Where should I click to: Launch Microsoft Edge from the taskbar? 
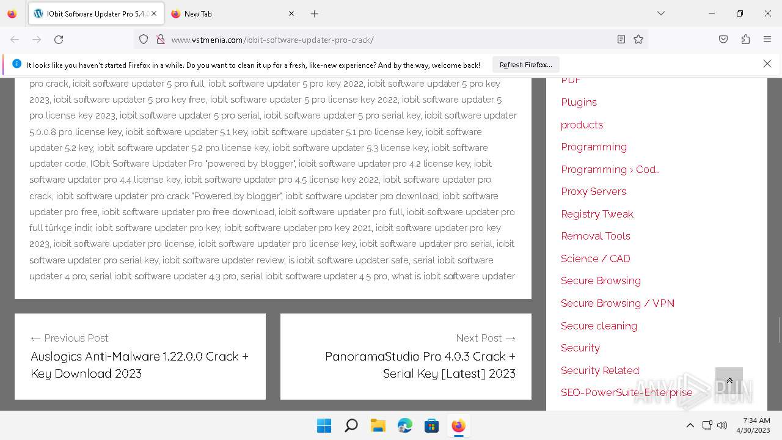pos(404,425)
